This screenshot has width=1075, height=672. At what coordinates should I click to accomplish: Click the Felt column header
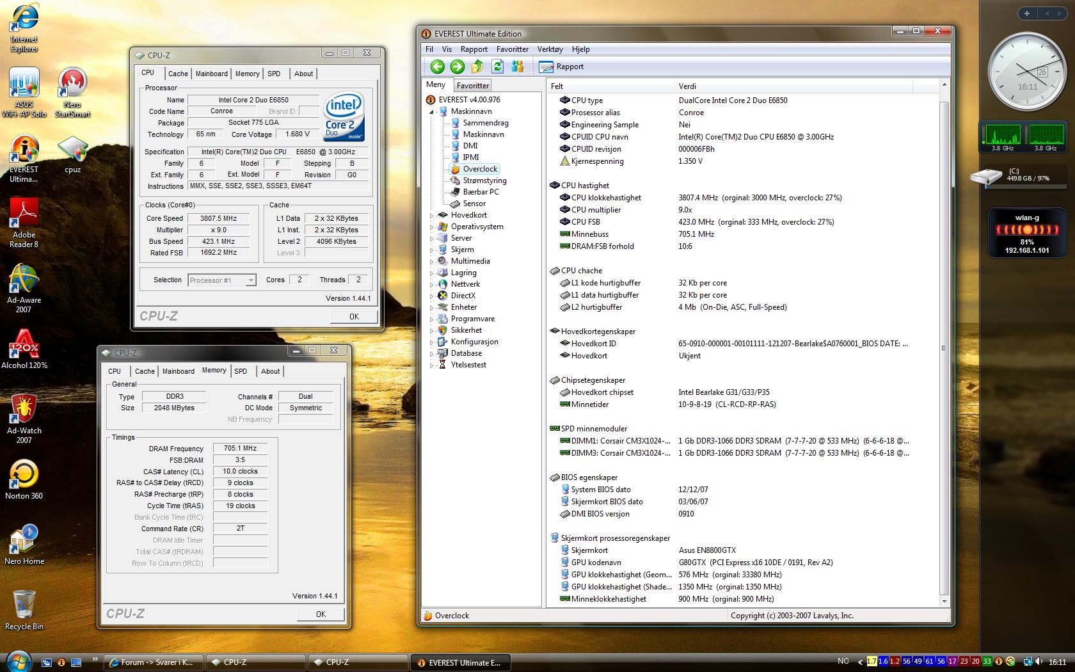click(x=612, y=86)
